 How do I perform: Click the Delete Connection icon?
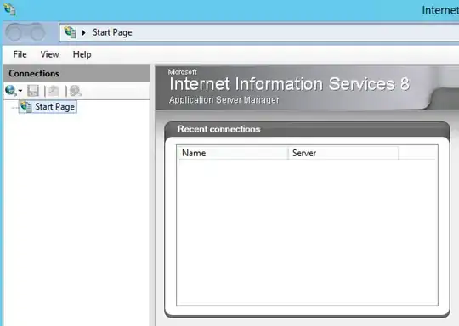76,91
